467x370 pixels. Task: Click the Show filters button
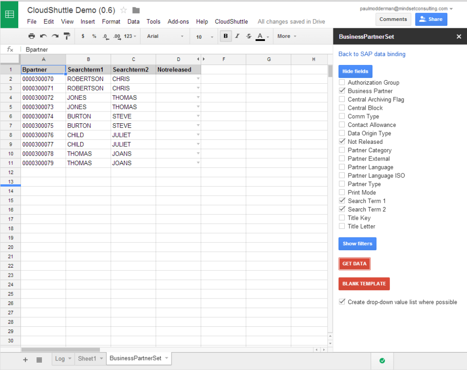click(x=358, y=243)
